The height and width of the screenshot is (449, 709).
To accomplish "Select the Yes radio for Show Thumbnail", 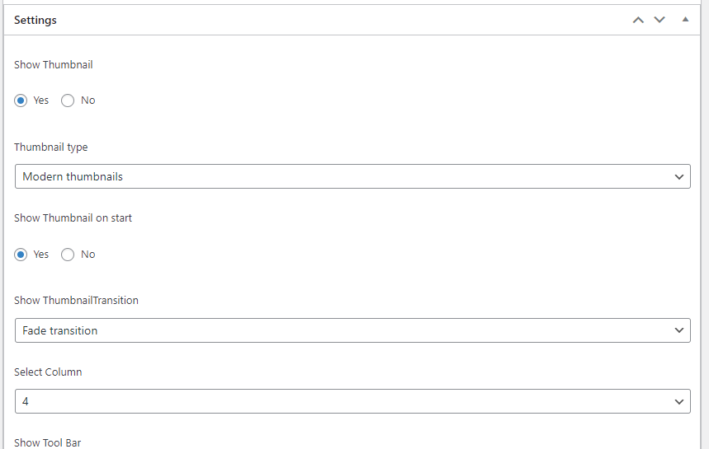I will click(x=21, y=101).
